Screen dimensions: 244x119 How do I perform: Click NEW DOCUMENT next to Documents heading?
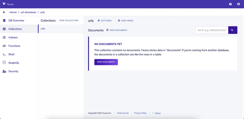click(x=119, y=30)
